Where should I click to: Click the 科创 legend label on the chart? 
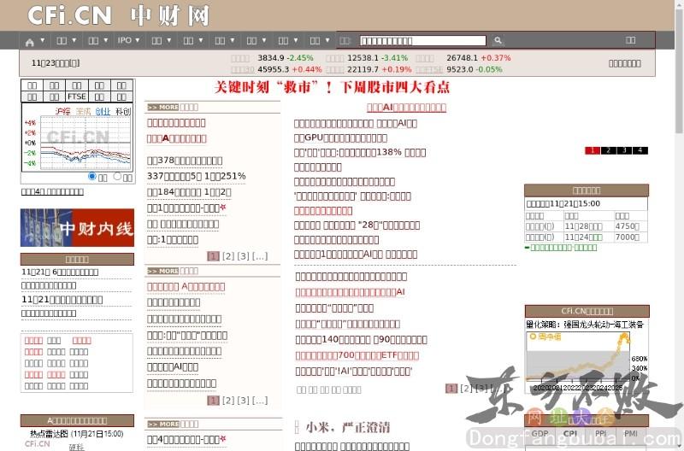pos(123,112)
